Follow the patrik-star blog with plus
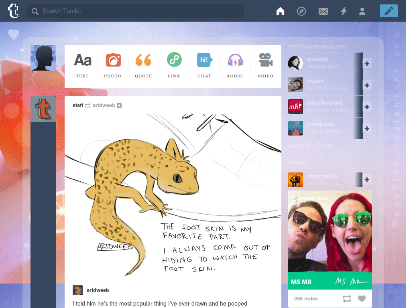Image resolution: width=411 pixels, height=308 pixels. 367,129
